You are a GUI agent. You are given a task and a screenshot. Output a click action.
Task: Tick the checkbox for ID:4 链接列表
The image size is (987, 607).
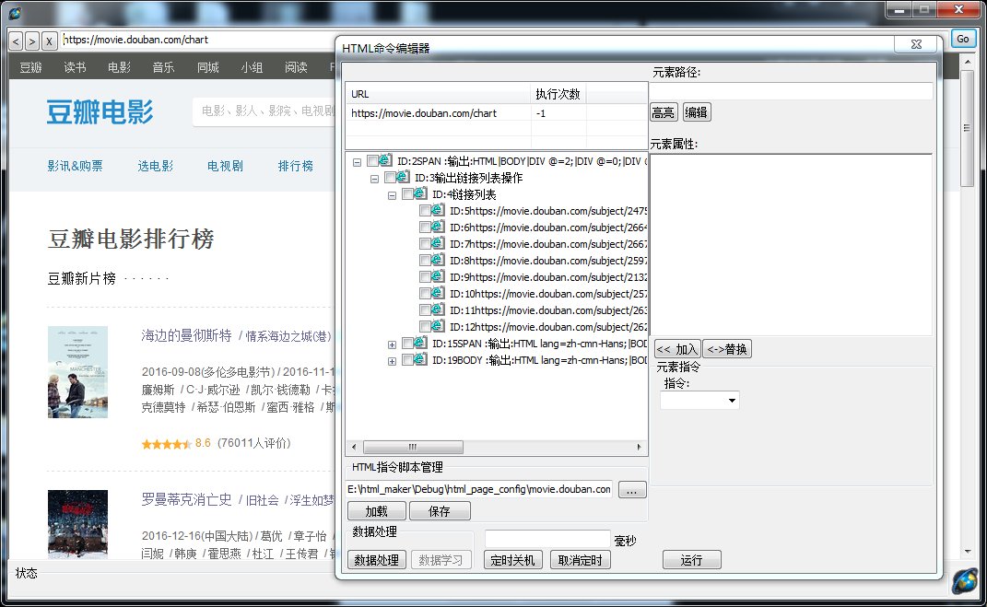(x=407, y=194)
